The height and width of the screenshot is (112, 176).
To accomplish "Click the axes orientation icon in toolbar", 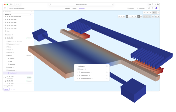I will point(136,17).
